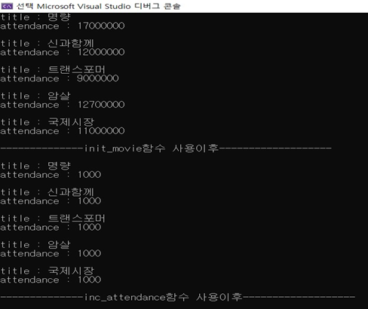The image size is (368, 309).
Task: Select 'attendance : 1000' under the post-init 신과함께 title
Action: click(51, 201)
